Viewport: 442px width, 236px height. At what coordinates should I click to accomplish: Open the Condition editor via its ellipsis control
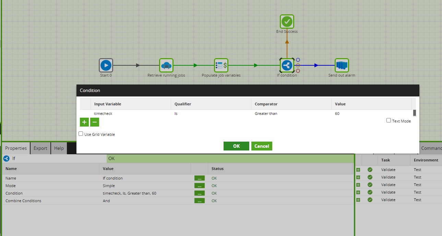200,193
